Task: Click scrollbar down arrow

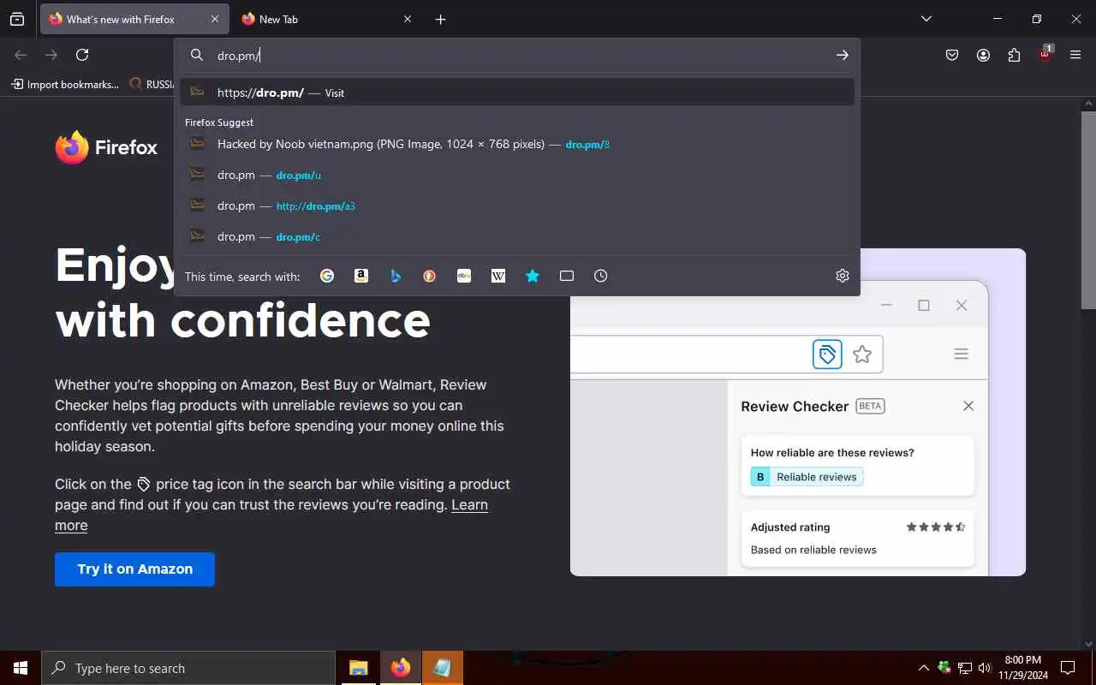Action: [1088, 644]
